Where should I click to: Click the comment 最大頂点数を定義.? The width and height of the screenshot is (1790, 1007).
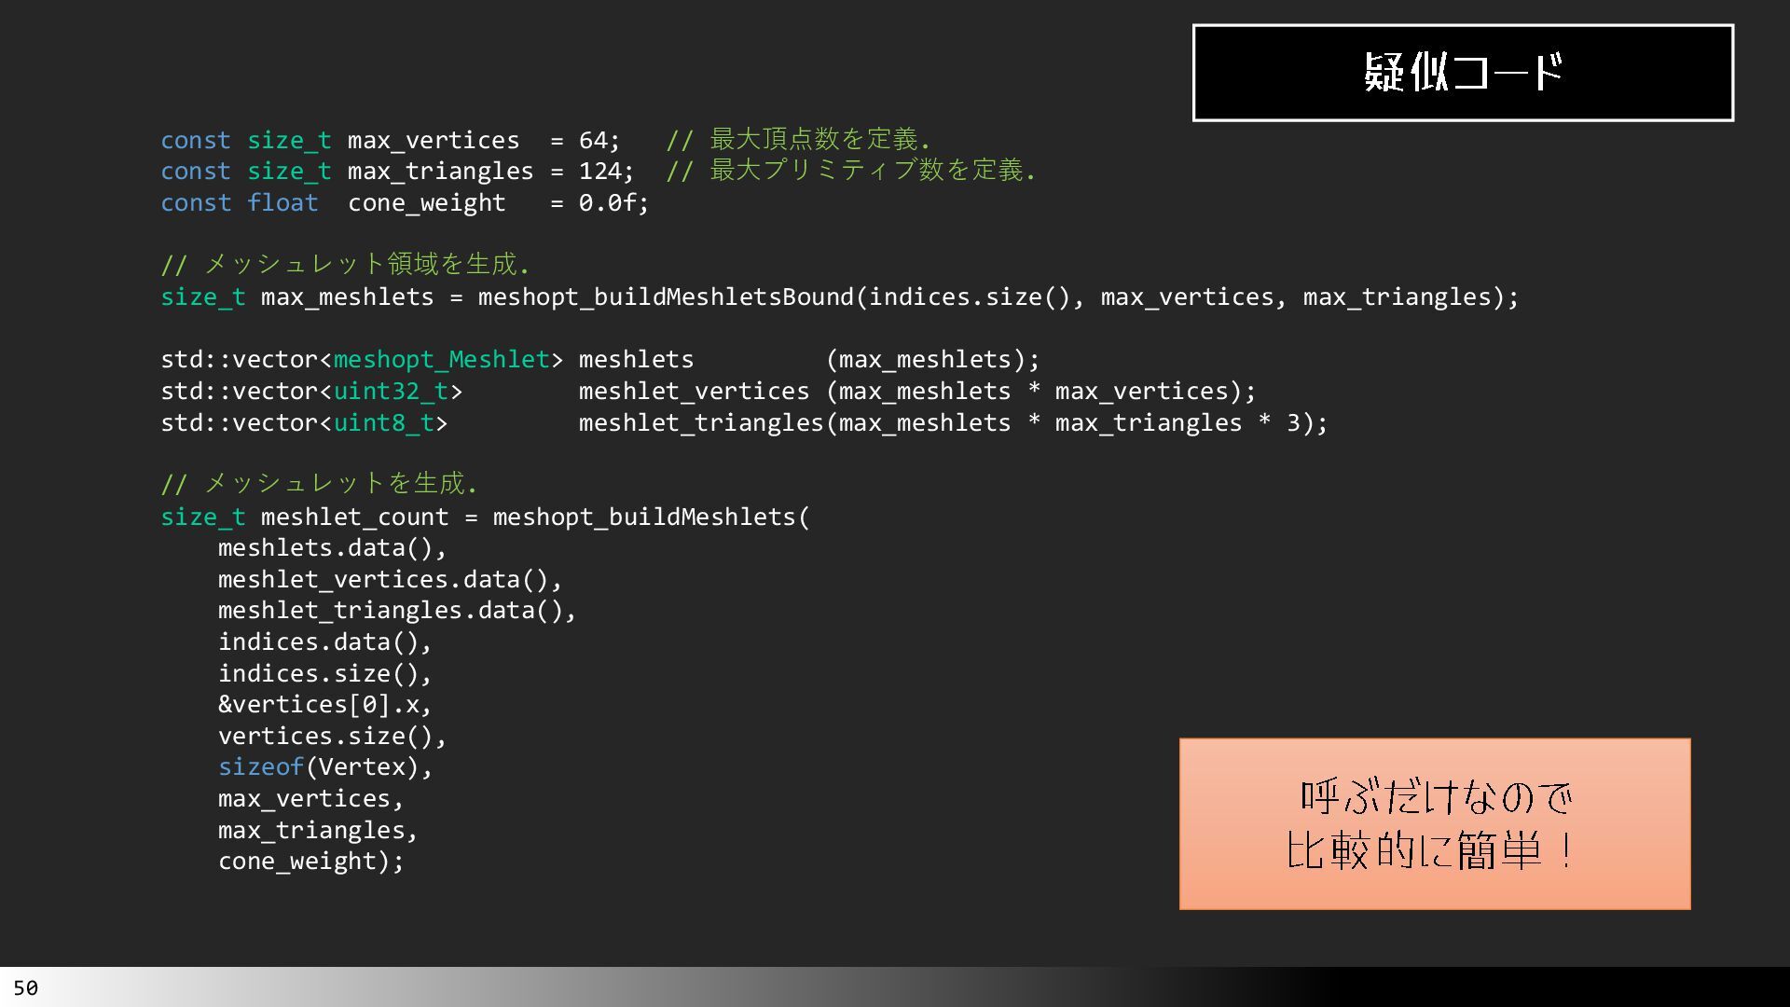[798, 140]
